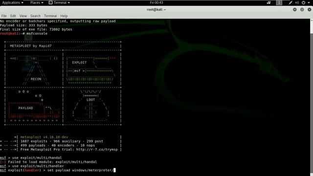
Task: Click the 'EXPLOIT' banner label
Action: (79, 63)
